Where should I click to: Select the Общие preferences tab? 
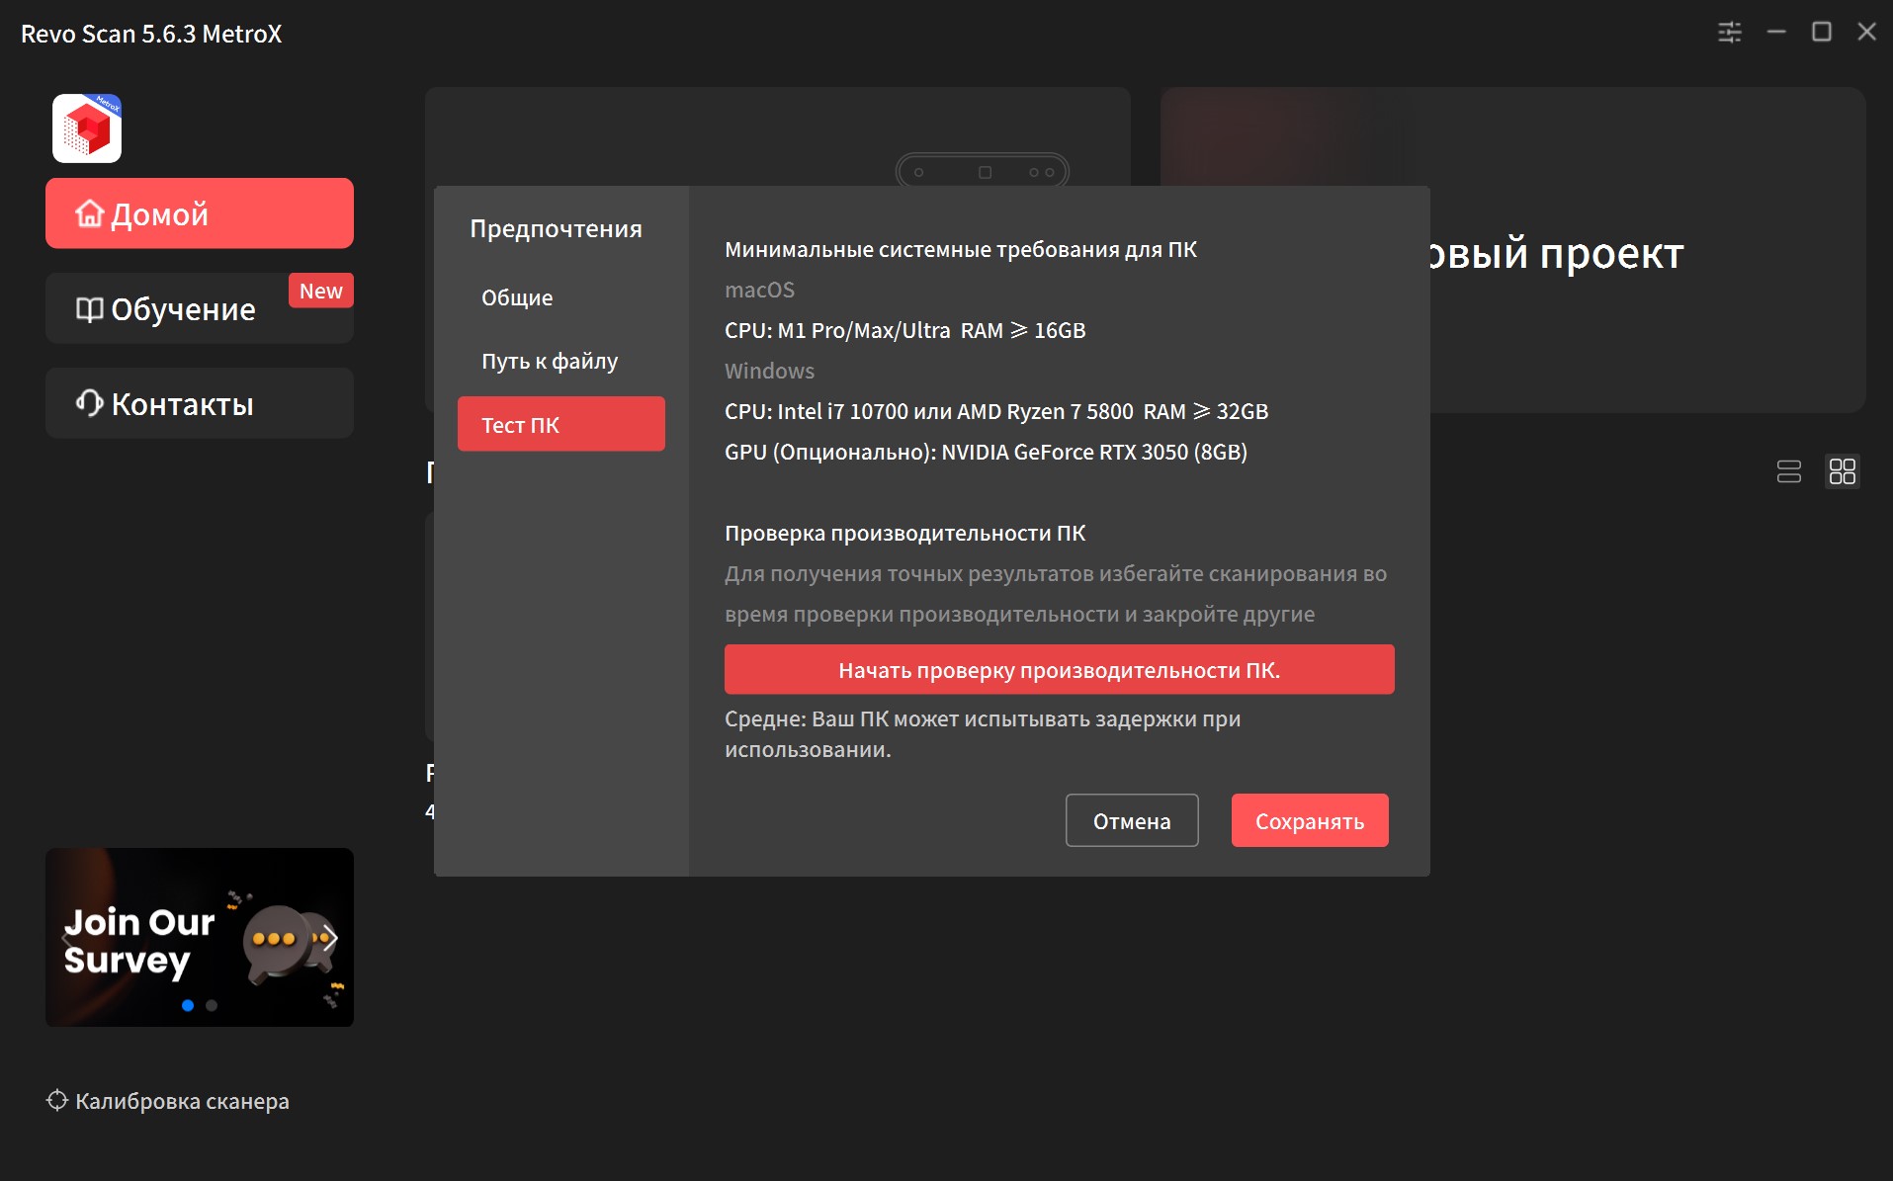point(561,297)
